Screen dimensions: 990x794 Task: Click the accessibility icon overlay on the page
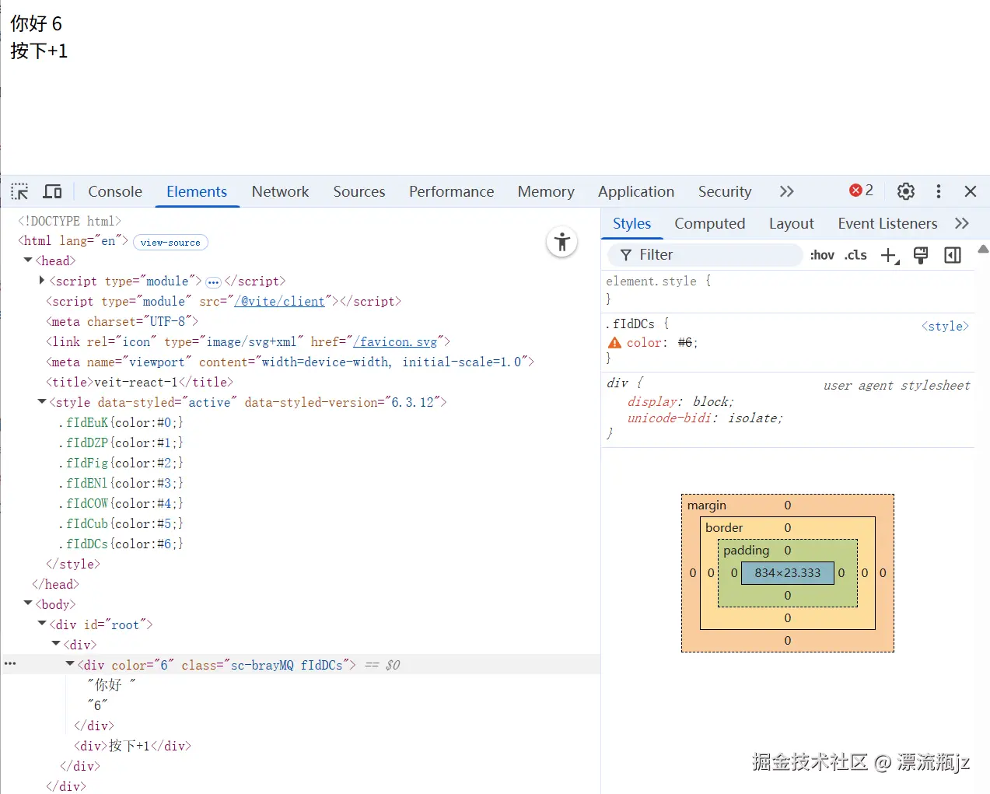(x=561, y=242)
